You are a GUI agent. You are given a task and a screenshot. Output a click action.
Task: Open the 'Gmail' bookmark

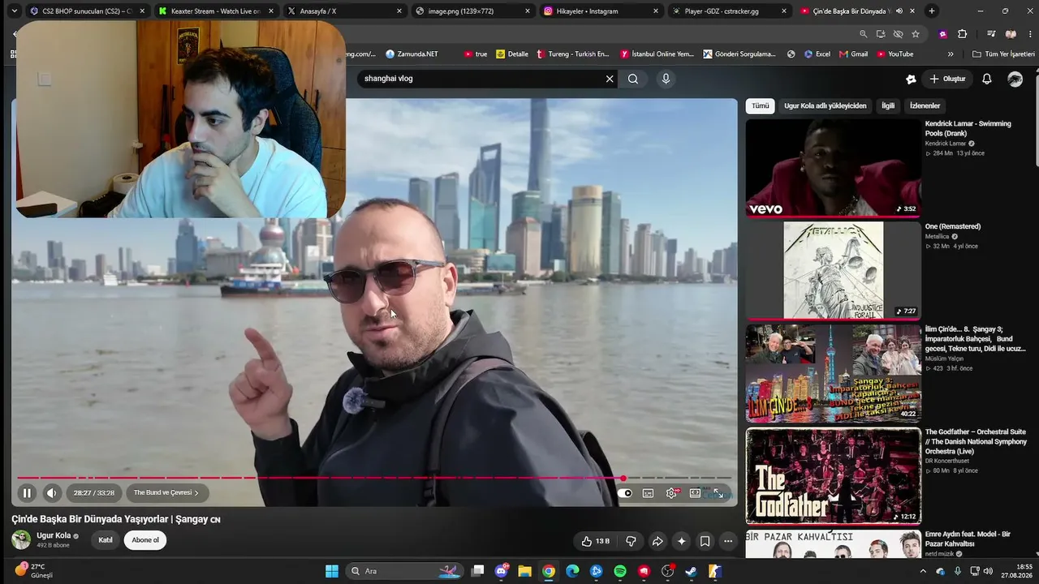[853, 54]
